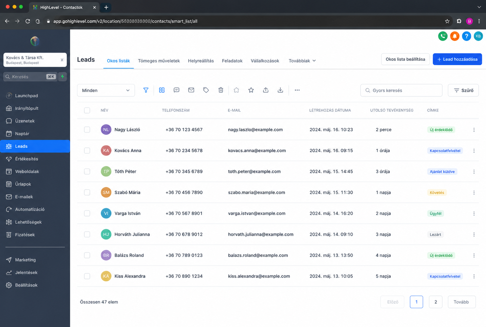Check the box for Balázs Roland

point(87,255)
